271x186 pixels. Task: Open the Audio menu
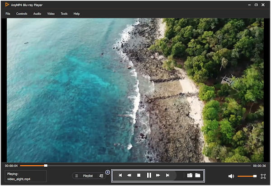(x=37, y=14)
